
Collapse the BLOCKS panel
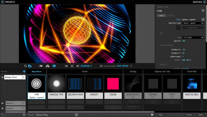tap(204, 2)
